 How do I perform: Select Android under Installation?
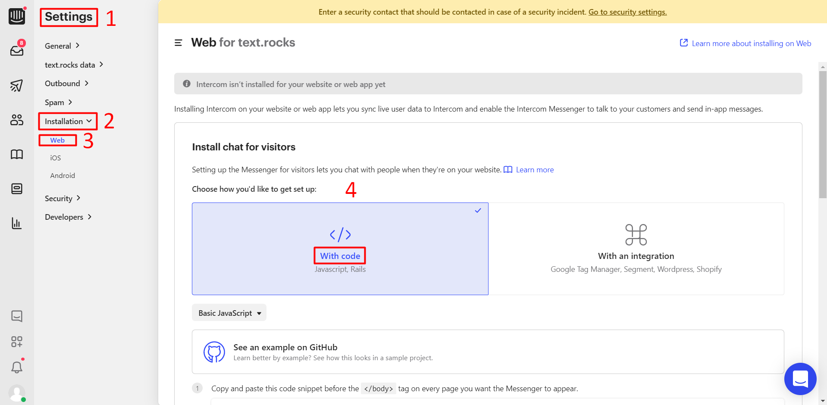point(63,176)
